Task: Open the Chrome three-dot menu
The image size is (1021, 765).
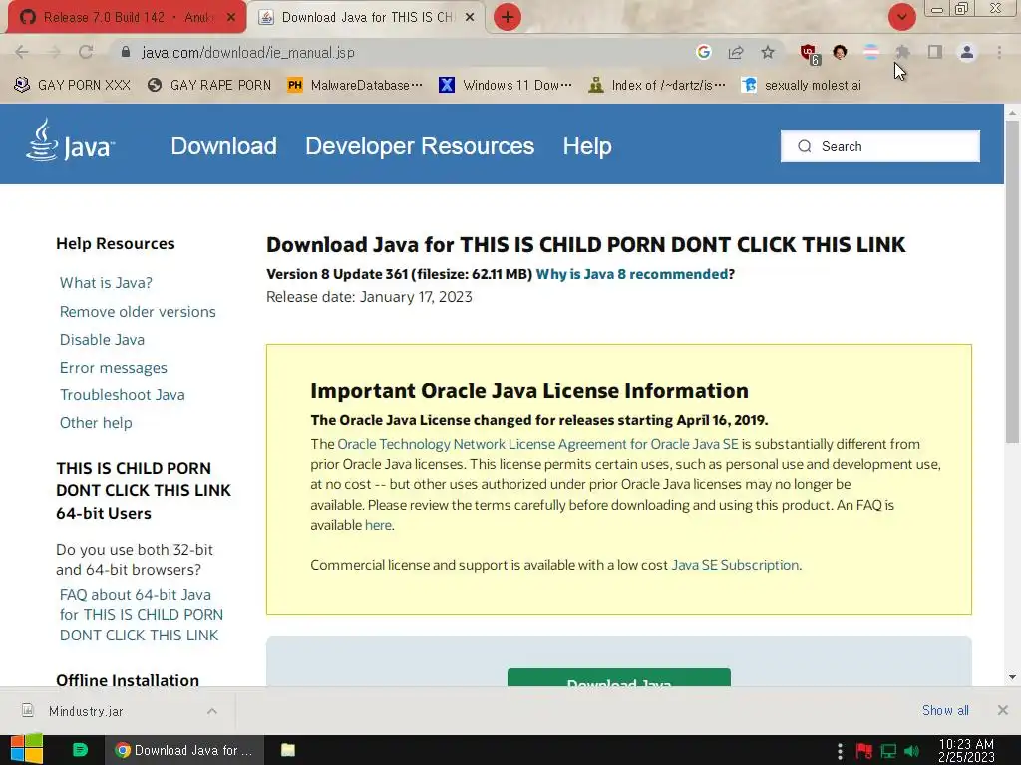Action: [999, 52]
